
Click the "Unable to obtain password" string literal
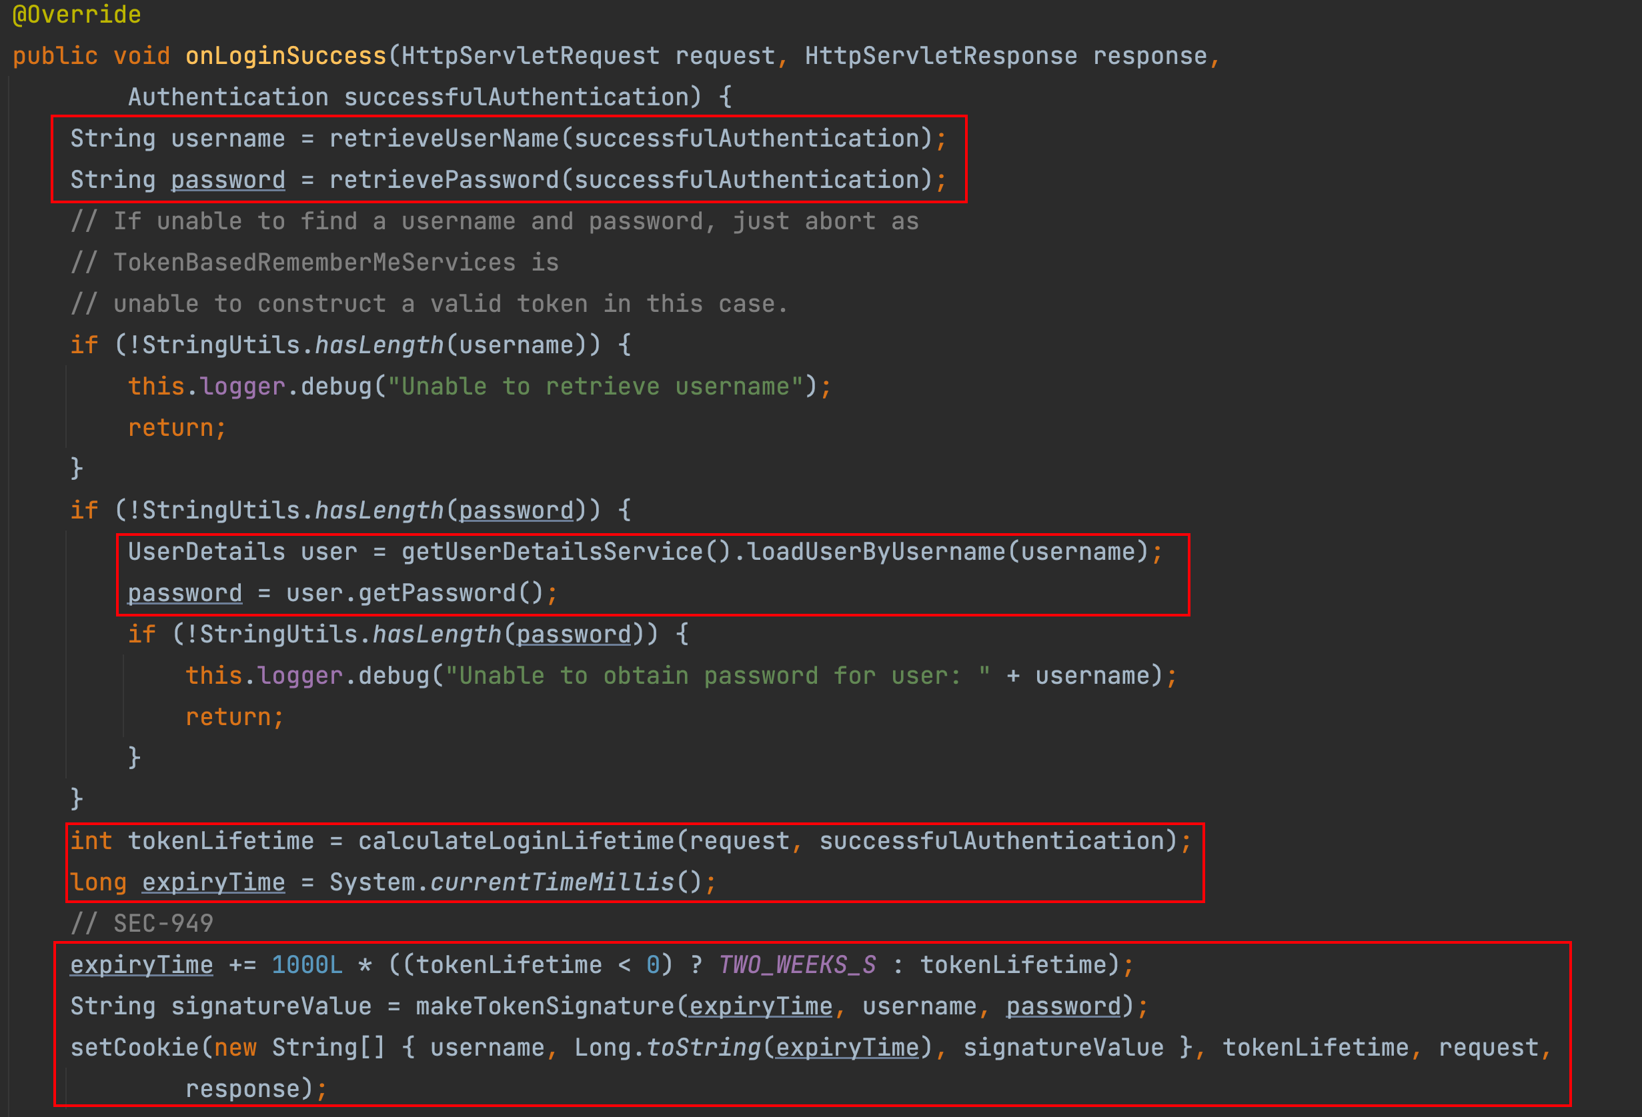click(x=716, y=676)
